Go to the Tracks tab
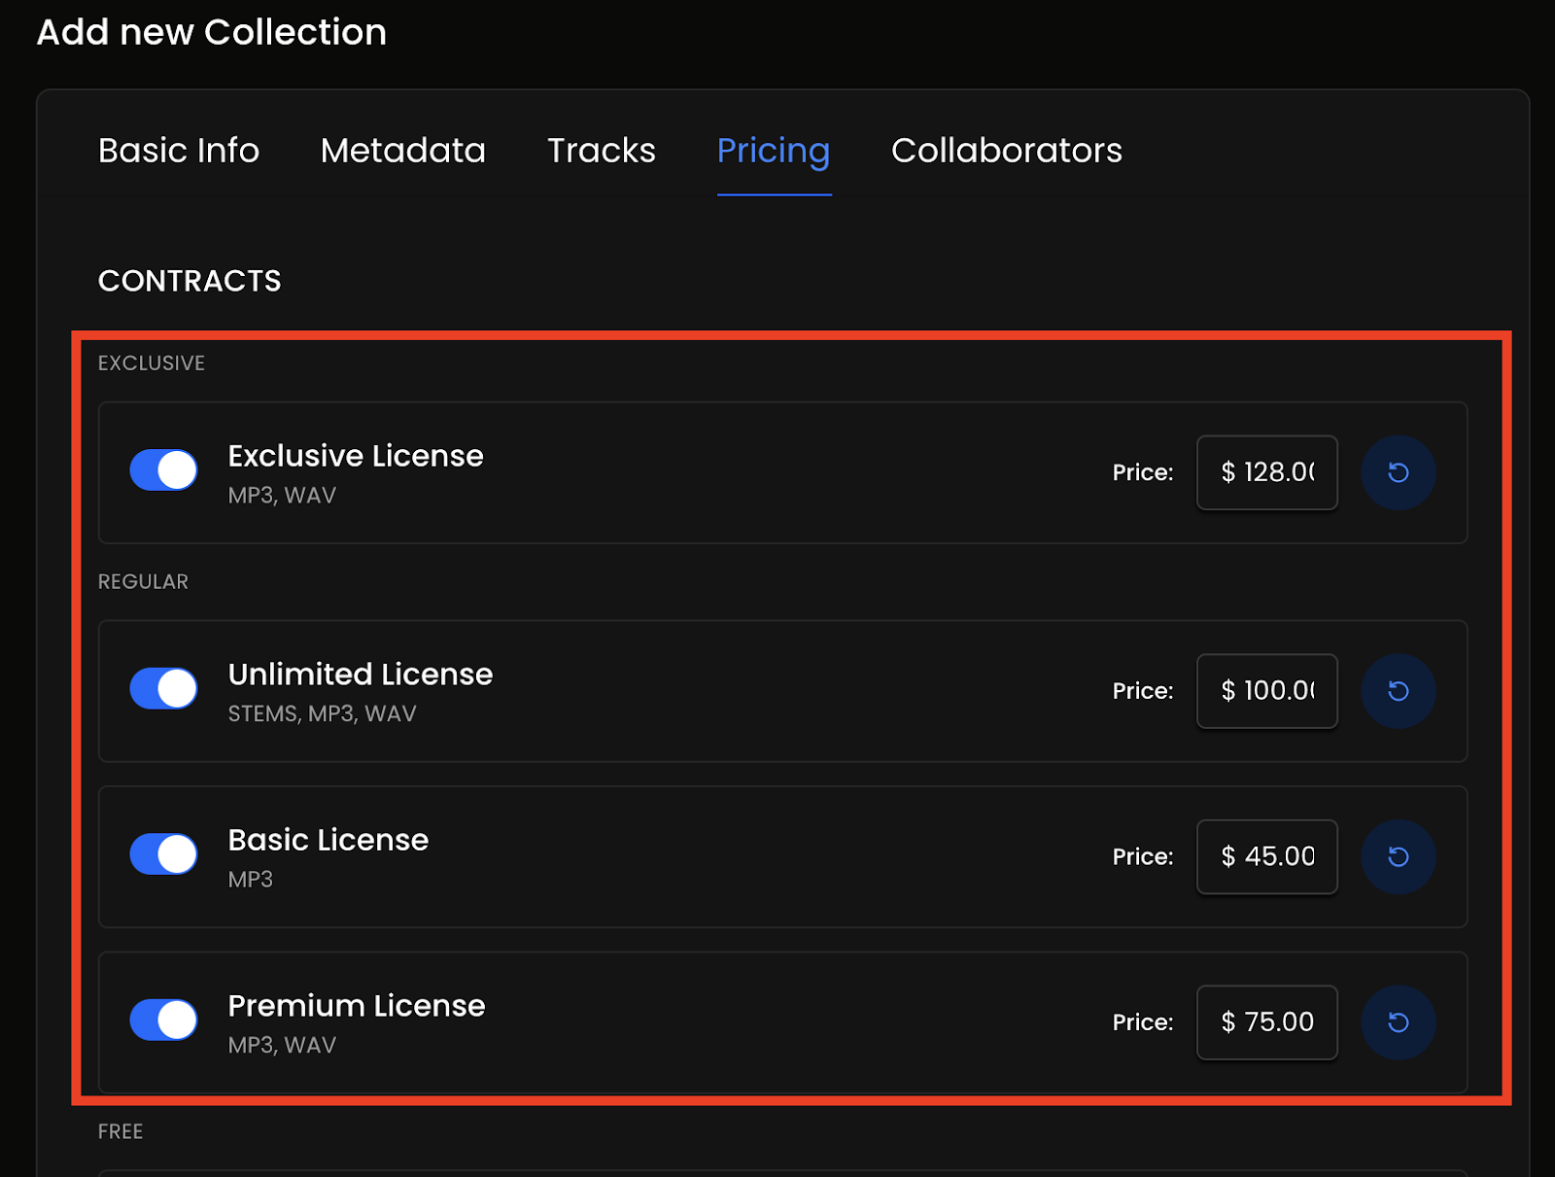 click(601, 151)
